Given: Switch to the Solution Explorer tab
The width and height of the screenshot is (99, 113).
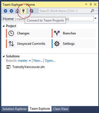Looking at the screenshot, I should click(15, 109).
